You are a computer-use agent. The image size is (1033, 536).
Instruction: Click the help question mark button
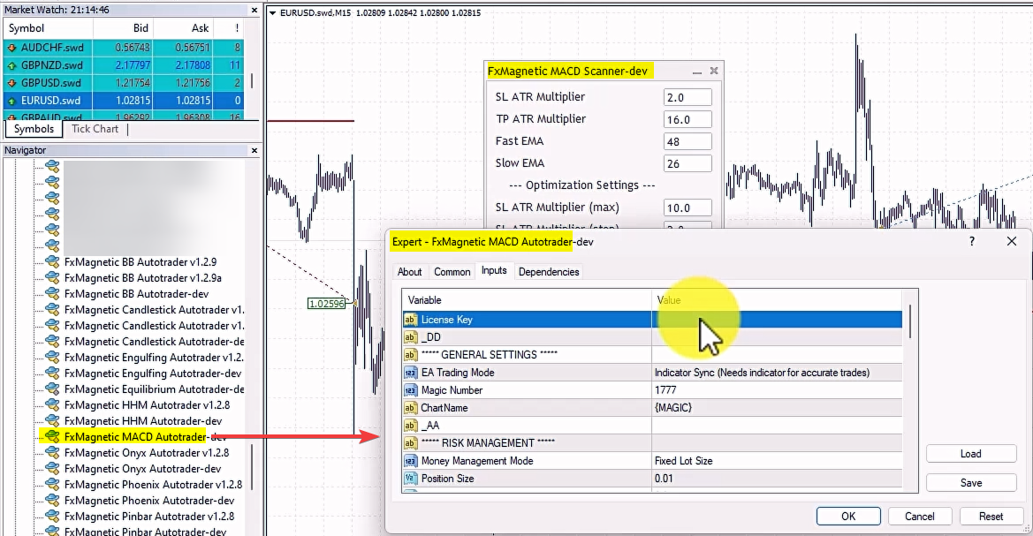pyautogui.click(x=972, y=242)
